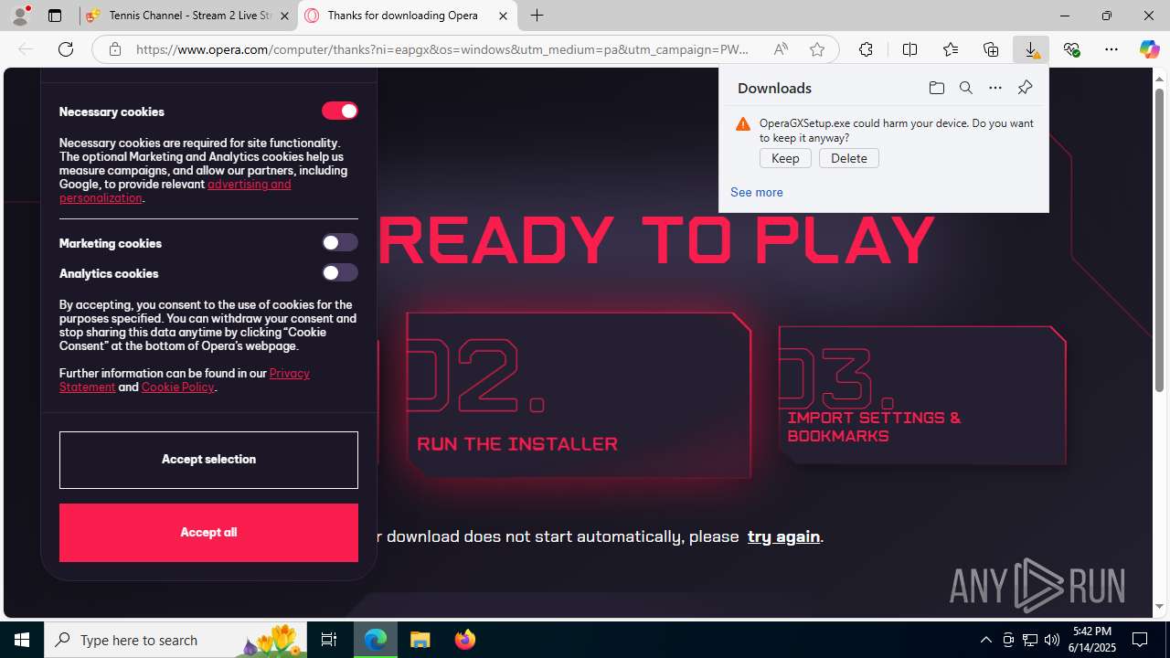Delete the OperaGXSetup.exe download
The width and height of the screenshot is (1170, 658).
click(849, 158)
